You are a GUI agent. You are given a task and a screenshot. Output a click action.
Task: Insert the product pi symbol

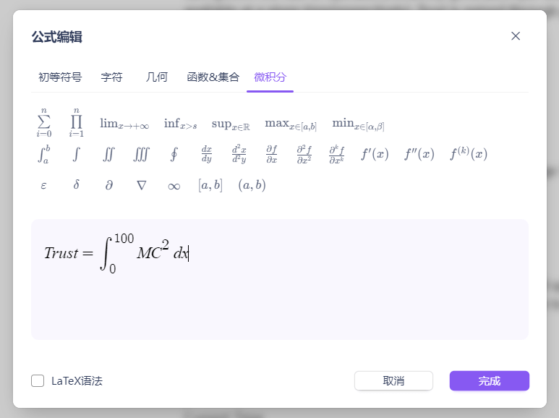[77, 123]
